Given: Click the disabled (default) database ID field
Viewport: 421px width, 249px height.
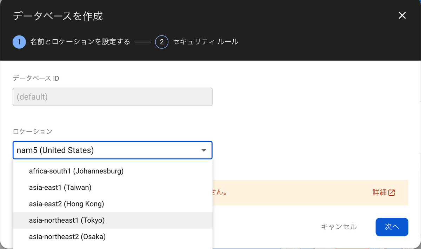Looking at the screenshot, I should pos(112,97).
